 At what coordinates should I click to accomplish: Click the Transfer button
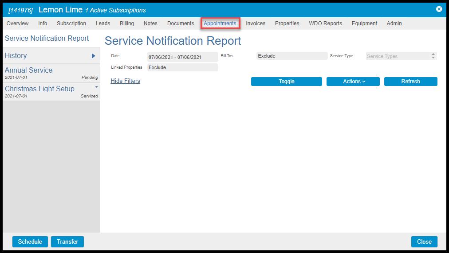coord(67,241)
